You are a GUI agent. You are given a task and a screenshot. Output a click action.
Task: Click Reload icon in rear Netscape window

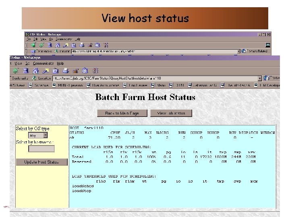pos(50,45)
